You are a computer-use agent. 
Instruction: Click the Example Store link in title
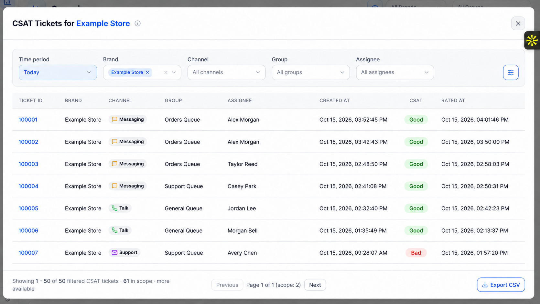103,24
